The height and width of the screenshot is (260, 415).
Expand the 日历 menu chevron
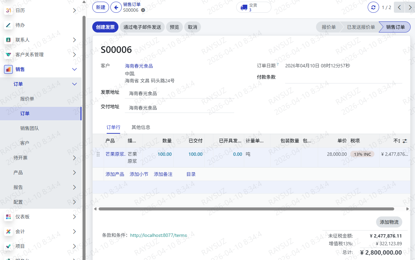(x=74, y=10)
